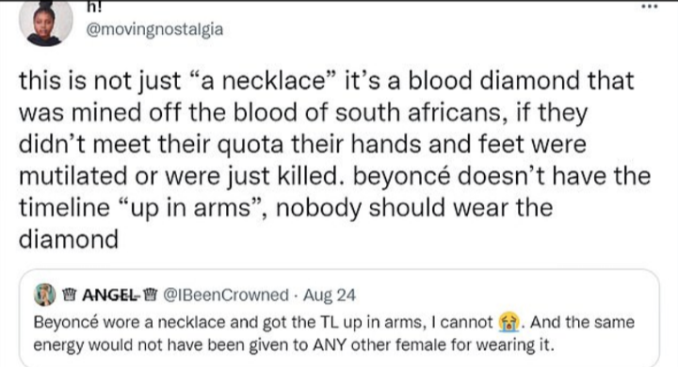Open the ANGEL display name
The width and height of the screenshot is (678, 367).
click(x=110, y=295)
